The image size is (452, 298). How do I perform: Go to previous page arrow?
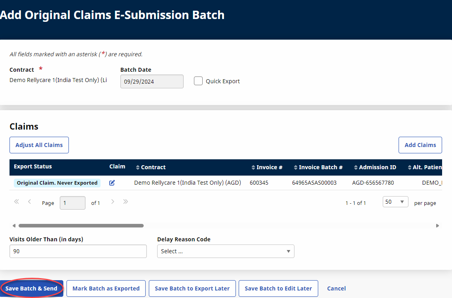click(x=30, y=202)
